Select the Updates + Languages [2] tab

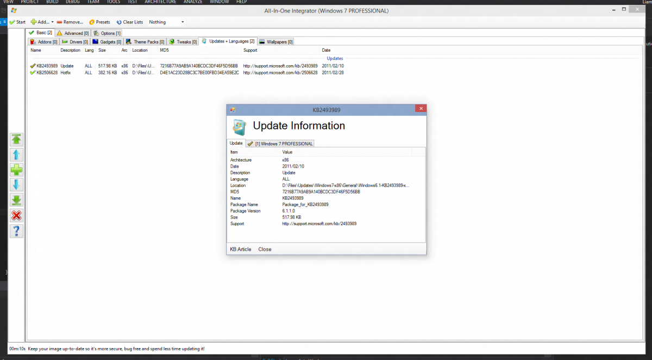pyautogui.click(x=228, y=41)
